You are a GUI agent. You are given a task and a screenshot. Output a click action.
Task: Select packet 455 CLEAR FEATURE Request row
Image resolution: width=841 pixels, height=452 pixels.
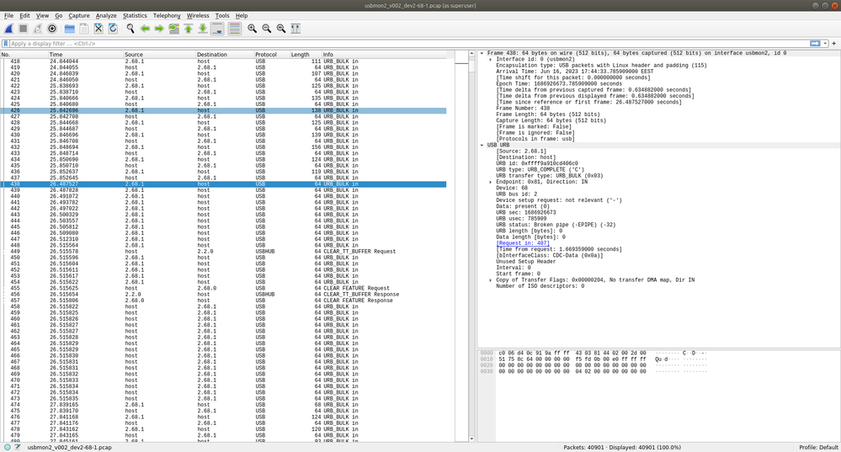tap(223, 289)
